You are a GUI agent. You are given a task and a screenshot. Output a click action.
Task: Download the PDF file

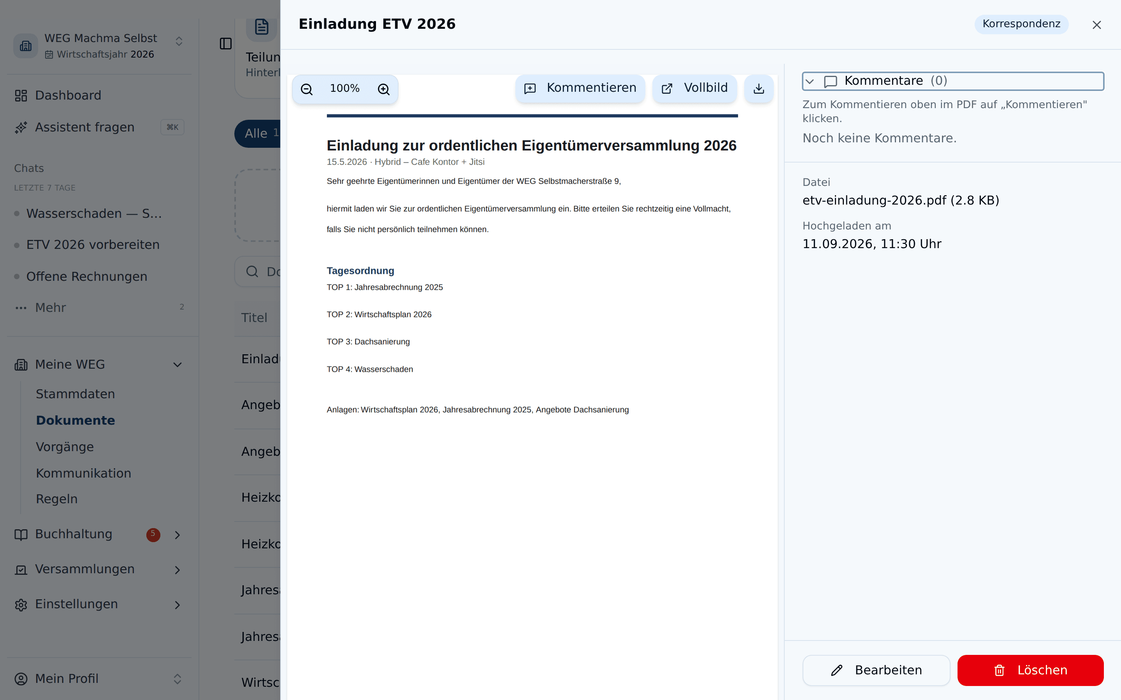[x=759, y=88]
